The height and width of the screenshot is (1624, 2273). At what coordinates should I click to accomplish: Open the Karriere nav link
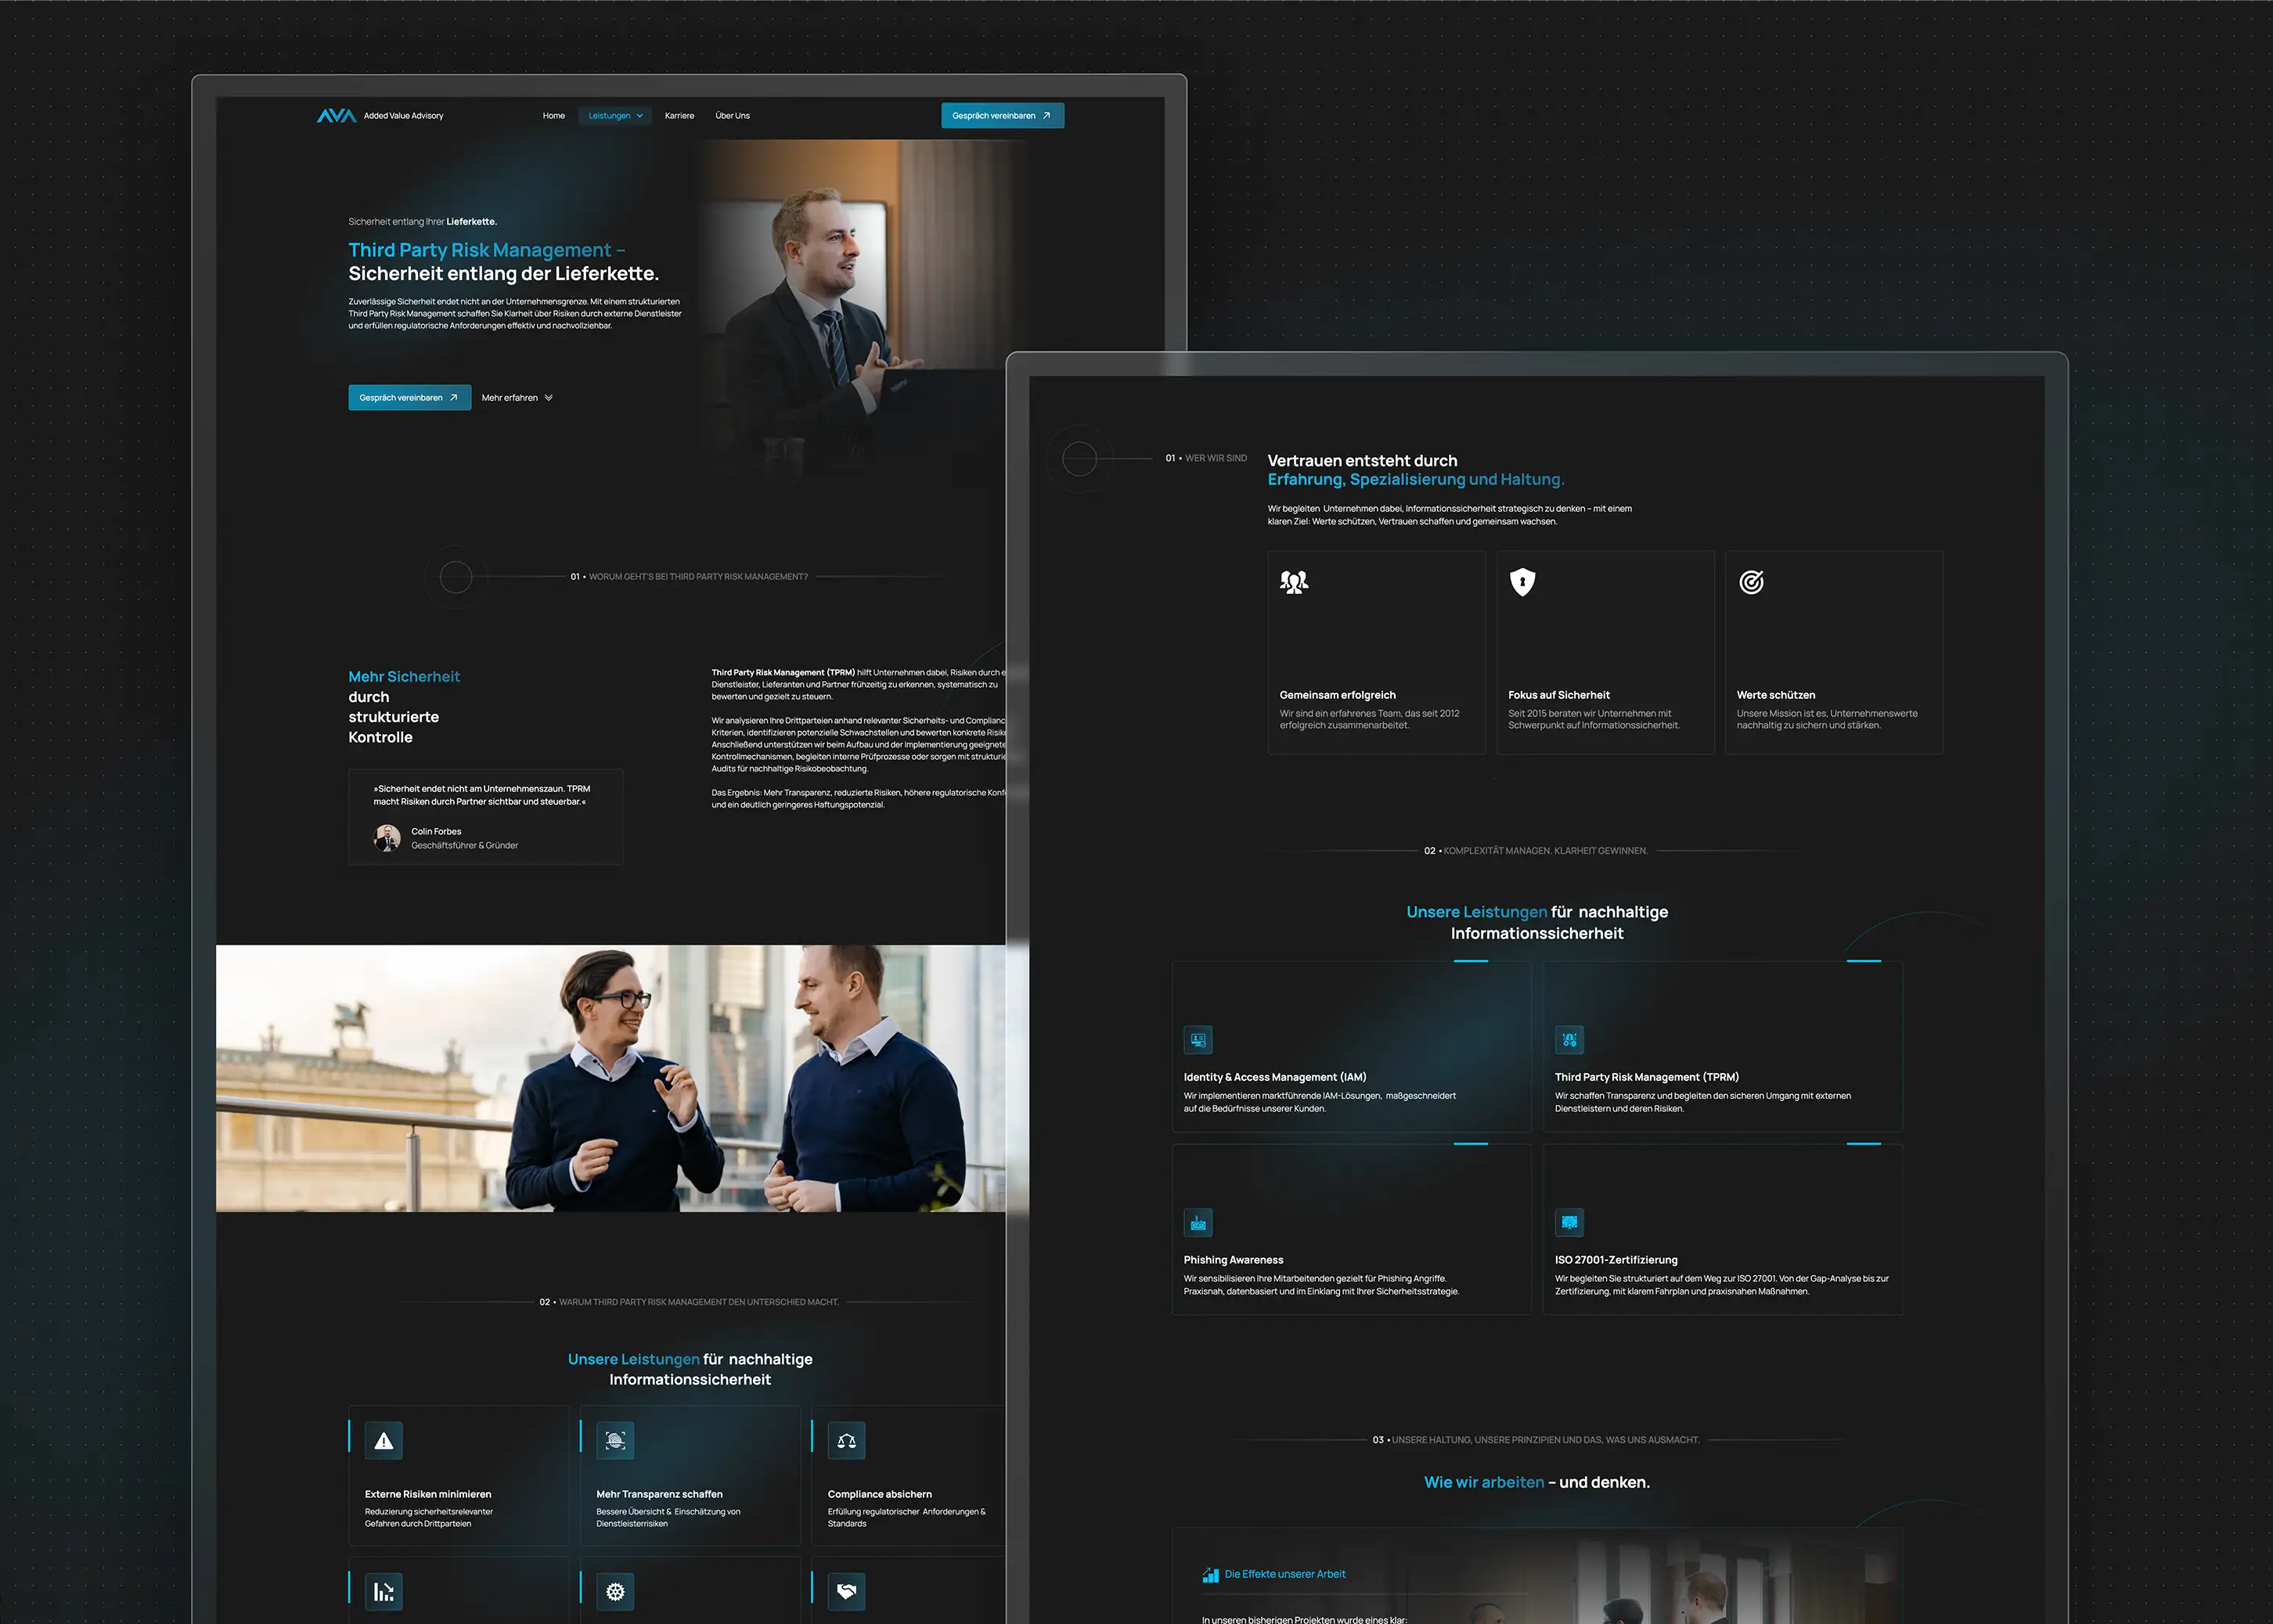click(x=679, y=116)
